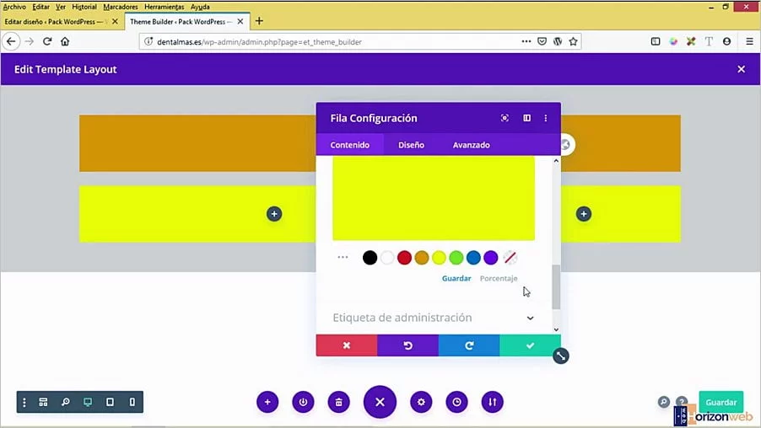
Task: Choose the transparent no-color swatch
Action: click(510, 258)
